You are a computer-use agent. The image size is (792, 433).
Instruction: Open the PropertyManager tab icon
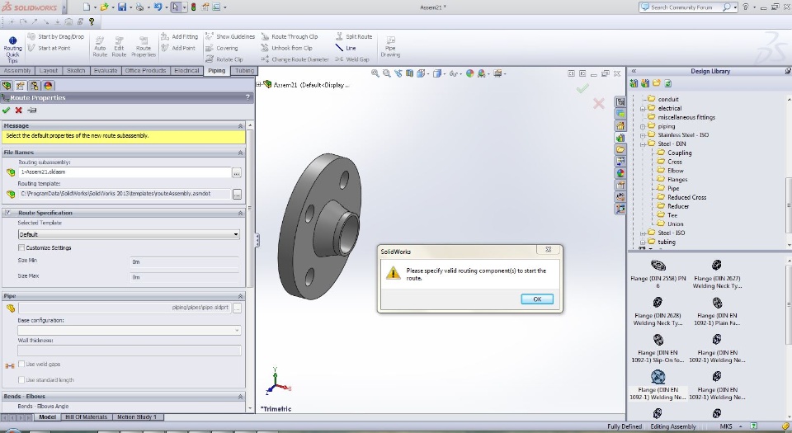click(x=20, y=85)
